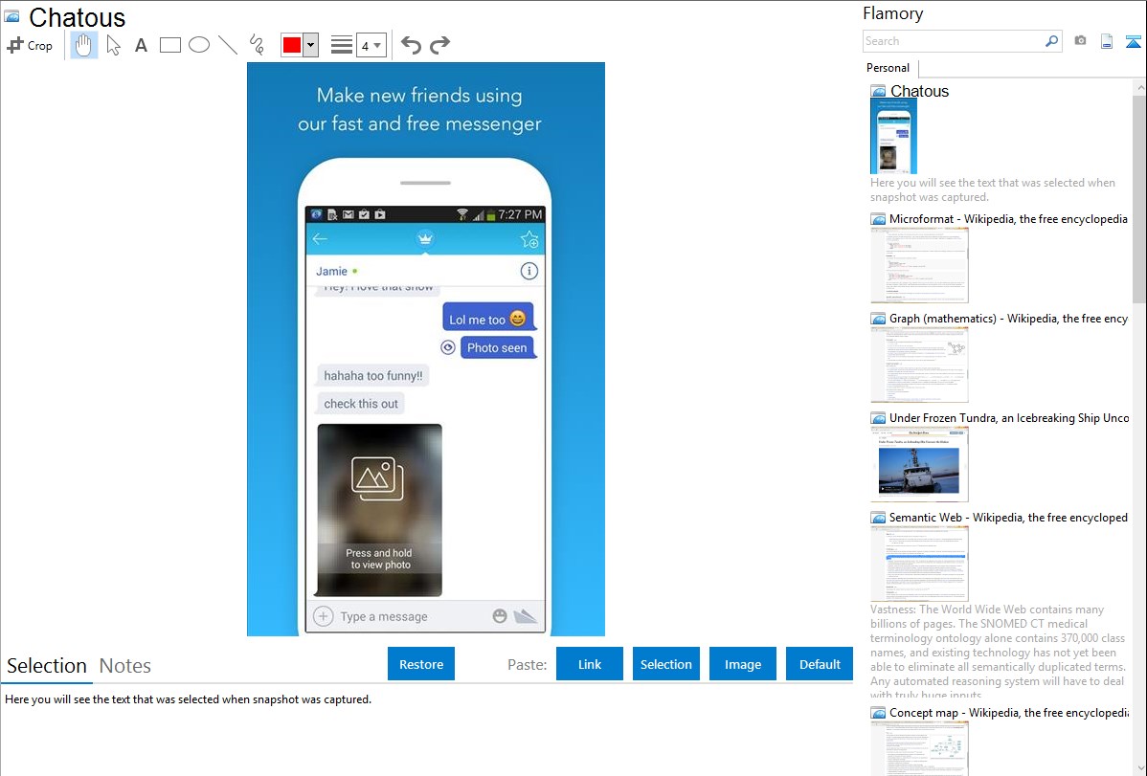Choose the text annotation tool

point(141,45)
